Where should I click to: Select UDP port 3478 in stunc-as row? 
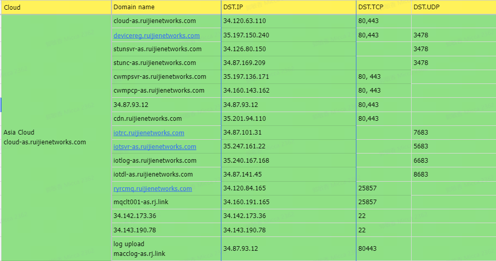tap(454, 63)
